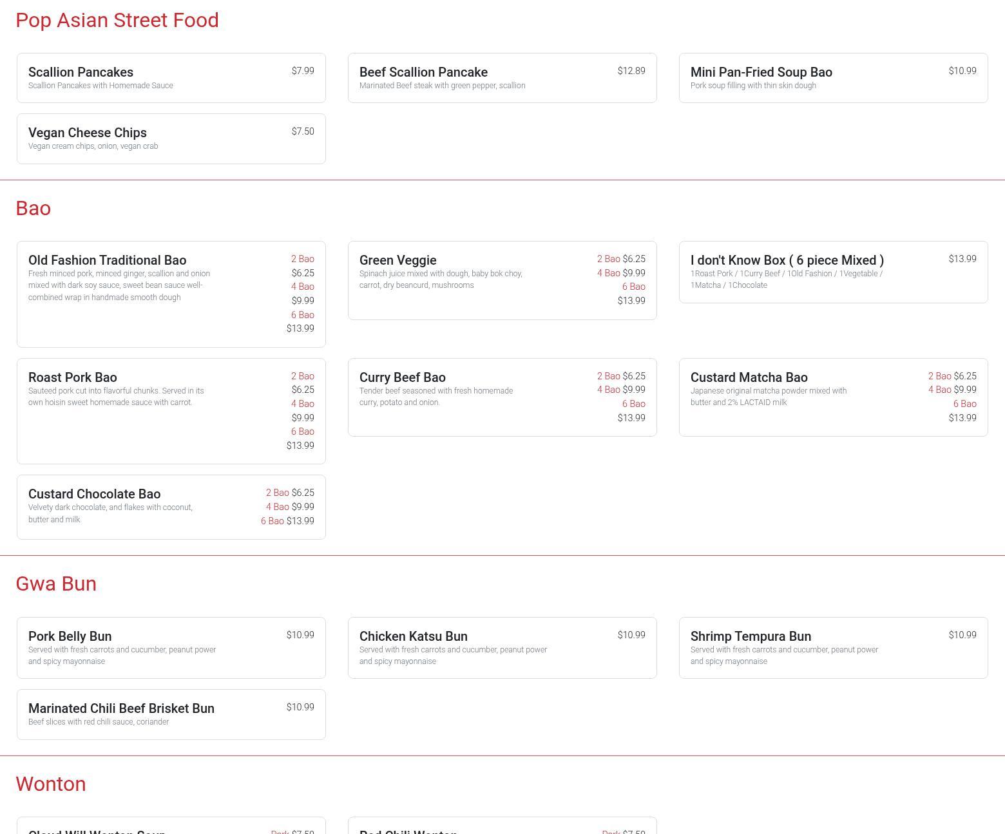
Task: Click the I don't Know Box contents description
Action: [x=787, y=280]
